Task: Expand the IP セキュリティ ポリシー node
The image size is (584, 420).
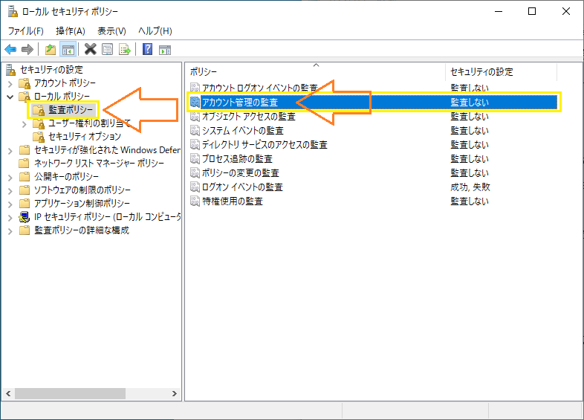Action: pyautogui.click(x=10, y=218)
